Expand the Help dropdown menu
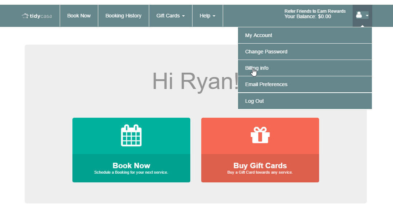393x214 pixels. click(207, 16)
